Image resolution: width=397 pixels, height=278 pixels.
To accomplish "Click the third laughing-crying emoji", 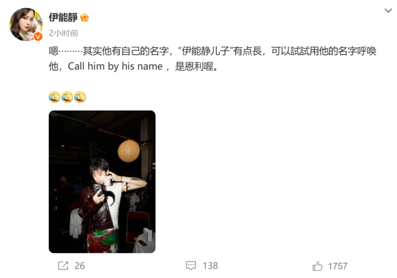I will point(80,97).
